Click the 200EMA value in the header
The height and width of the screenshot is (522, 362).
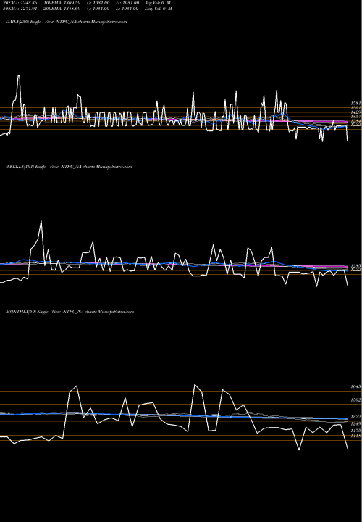[62, 9]
